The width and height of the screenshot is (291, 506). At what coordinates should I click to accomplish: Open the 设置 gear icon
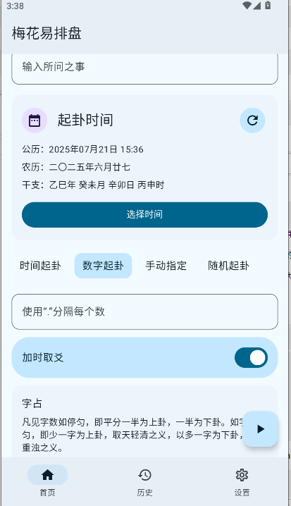(x=242, y=475)
